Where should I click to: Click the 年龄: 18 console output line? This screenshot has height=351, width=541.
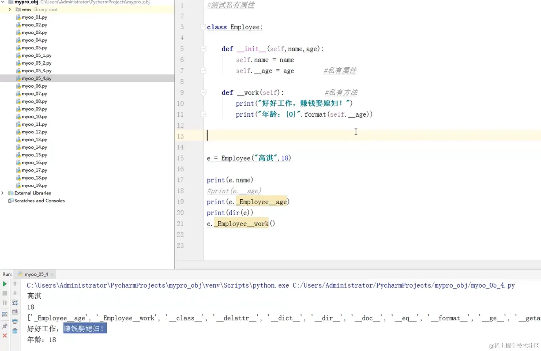click(x=41, y=340)
